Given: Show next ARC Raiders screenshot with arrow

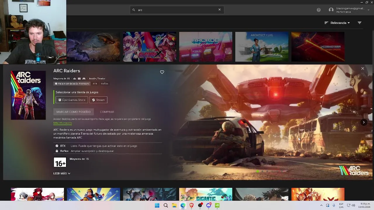Looking at the screenshot, I should tap(363, 122).
